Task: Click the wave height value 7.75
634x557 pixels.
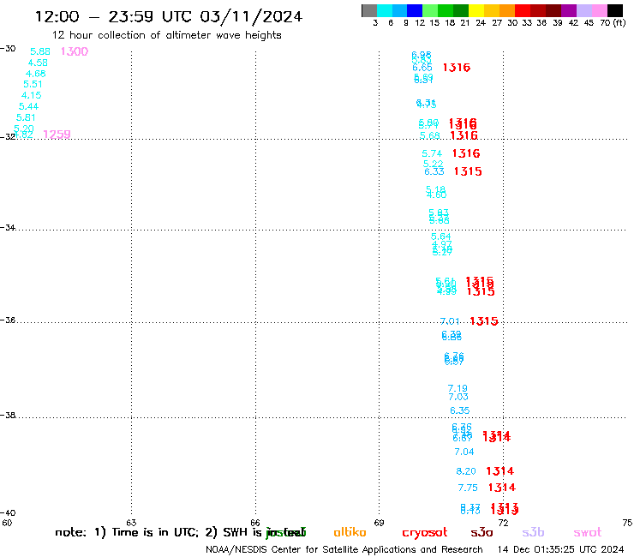Action: [468, 488]
